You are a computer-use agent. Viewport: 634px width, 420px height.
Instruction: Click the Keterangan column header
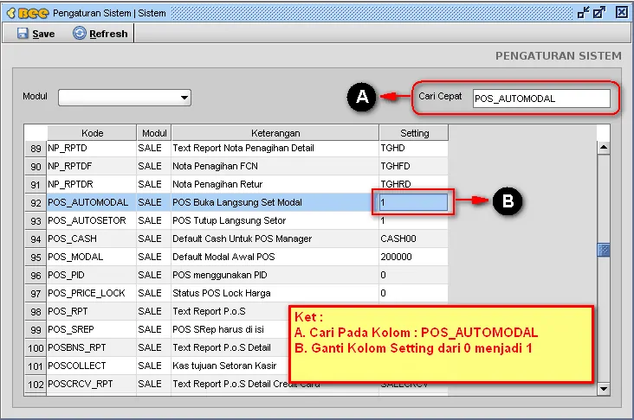pos(275,133)
